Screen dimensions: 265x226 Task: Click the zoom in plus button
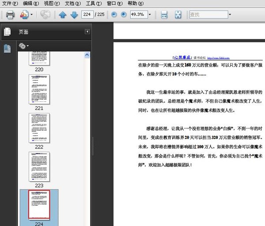coord(124,15)
